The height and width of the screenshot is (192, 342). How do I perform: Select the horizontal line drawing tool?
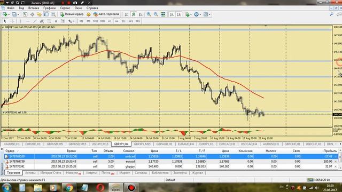pyautogui.click(x=28, y=21)
